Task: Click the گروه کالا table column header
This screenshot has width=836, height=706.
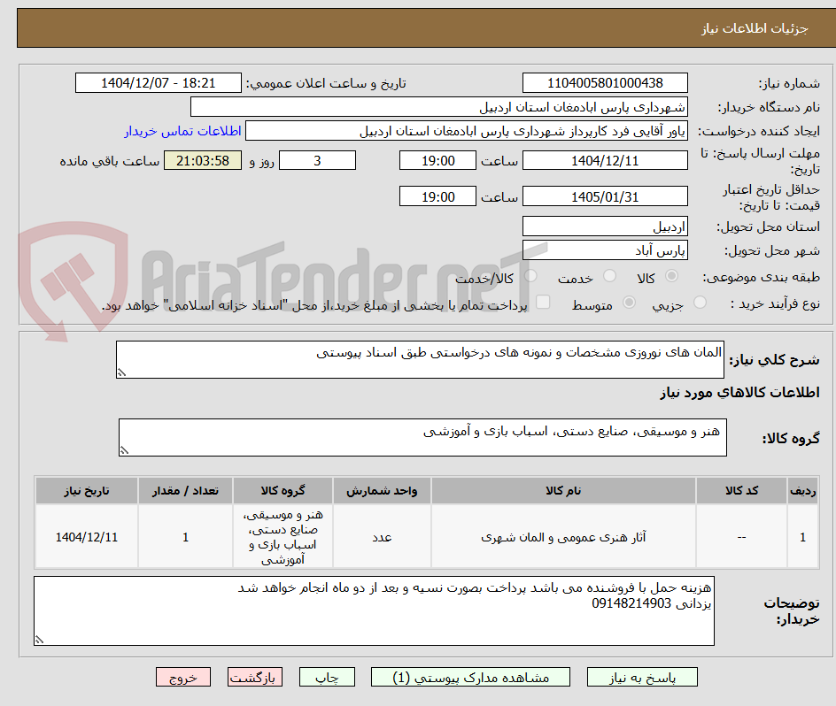Action: 283,491
